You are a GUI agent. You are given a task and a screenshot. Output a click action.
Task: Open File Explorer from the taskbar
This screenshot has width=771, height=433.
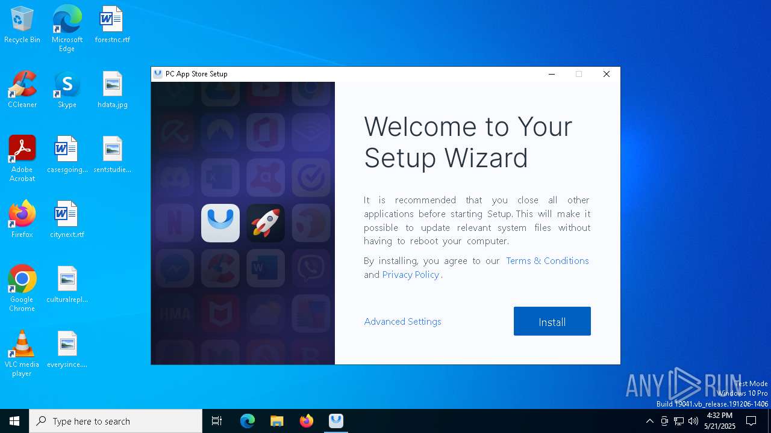coord(277,421)
